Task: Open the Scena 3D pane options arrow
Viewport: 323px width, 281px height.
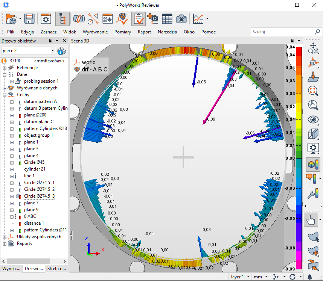Action: [x=299, y=41]
